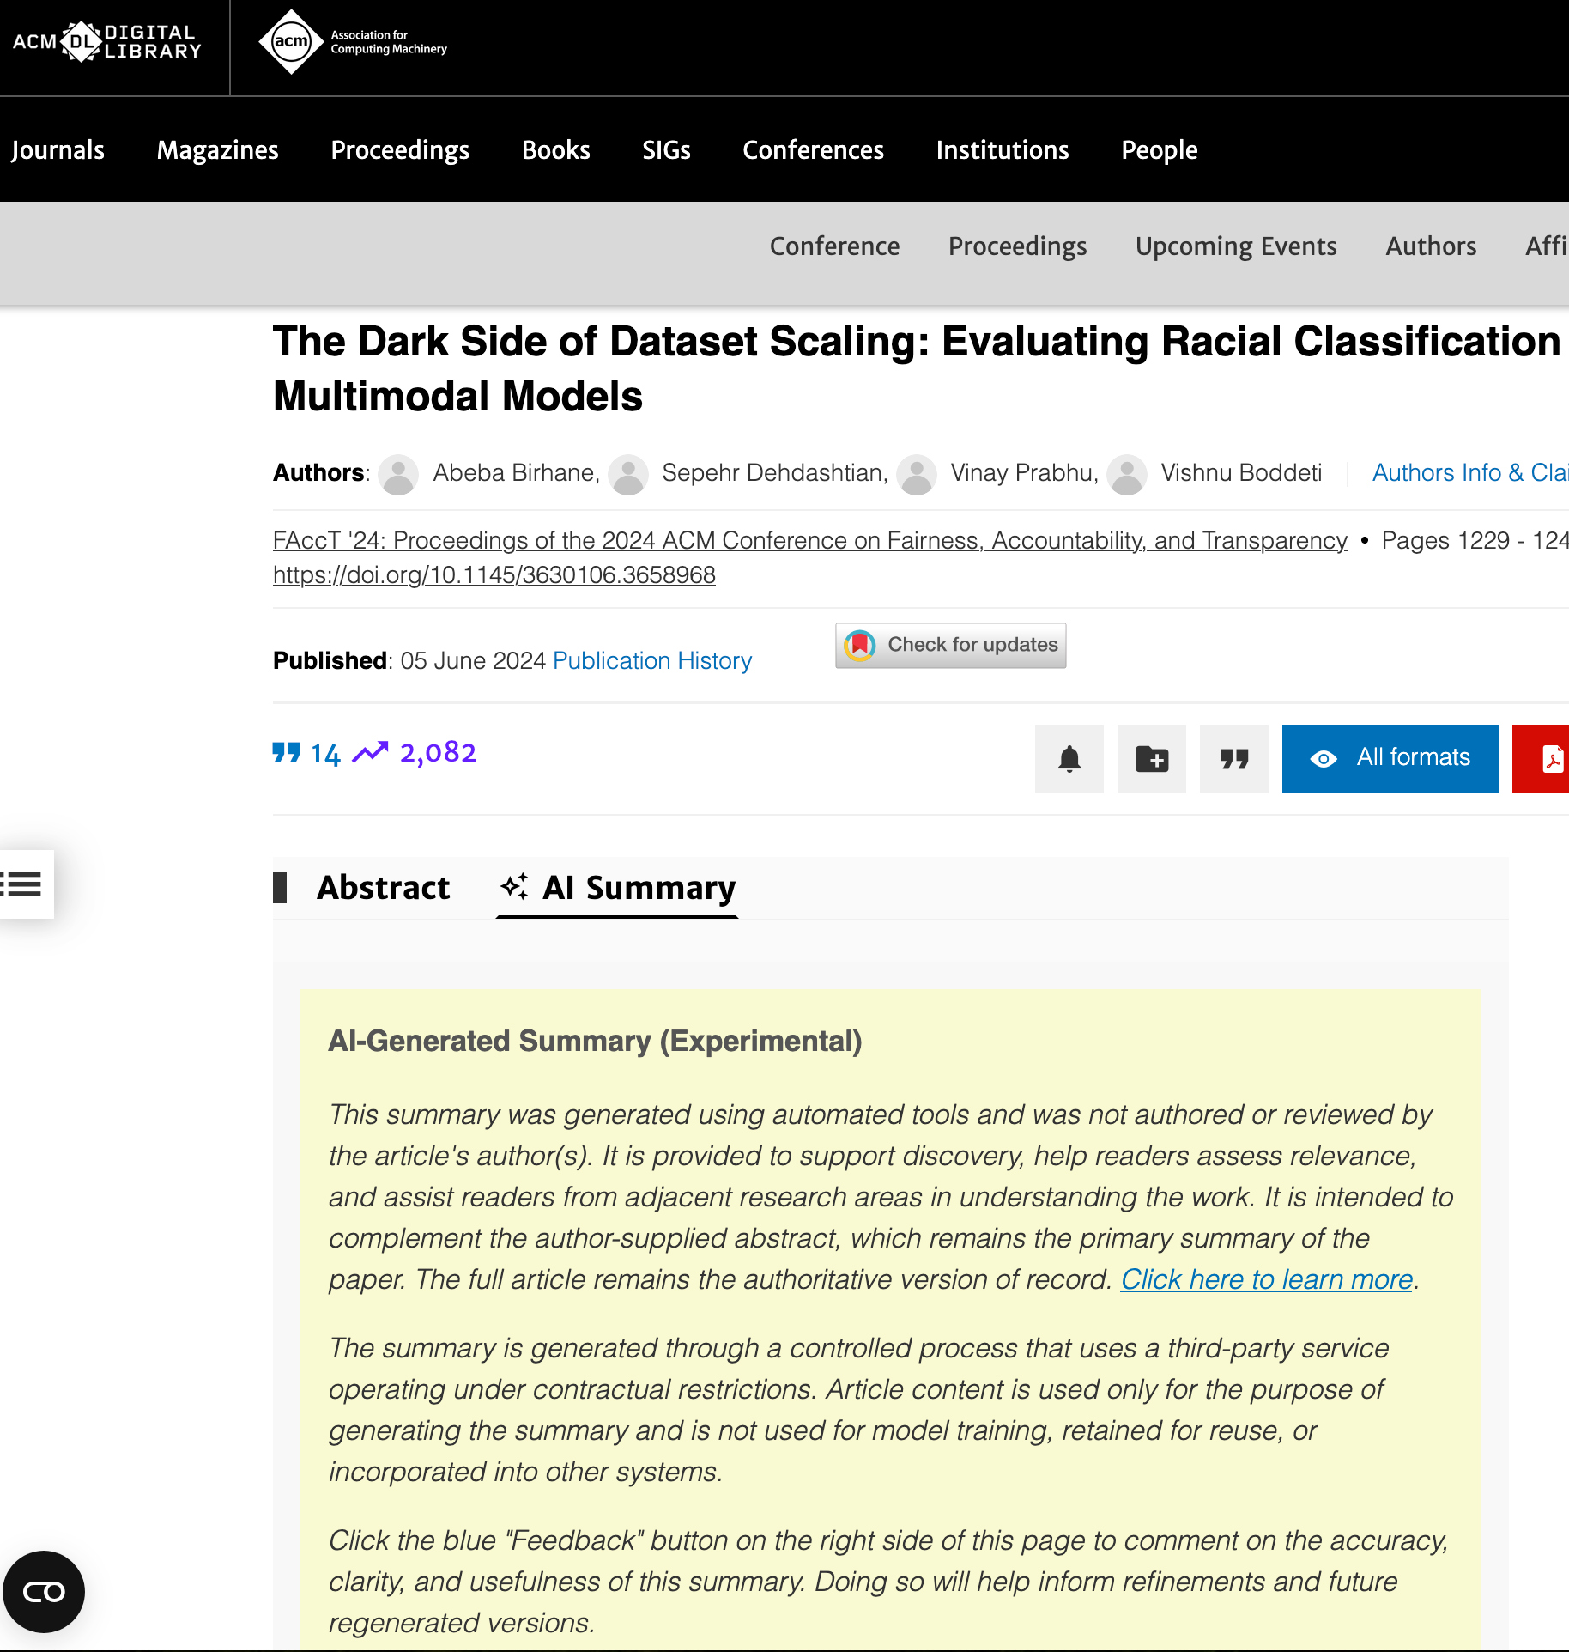The height and width of the screenshot is (1652, 1569).
Task: Expand Authors Info & Claims section
Action: coord(1469,473)
